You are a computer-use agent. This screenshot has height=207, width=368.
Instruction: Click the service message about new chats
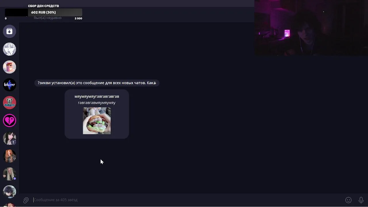click(97, 83)
